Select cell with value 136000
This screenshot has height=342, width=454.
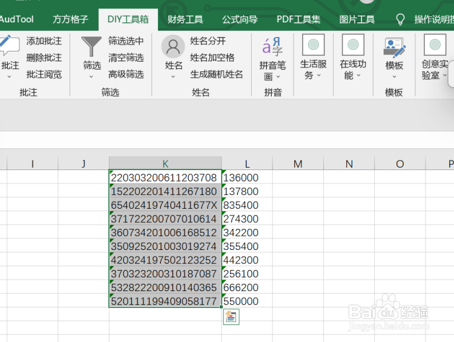click(247, 177)
